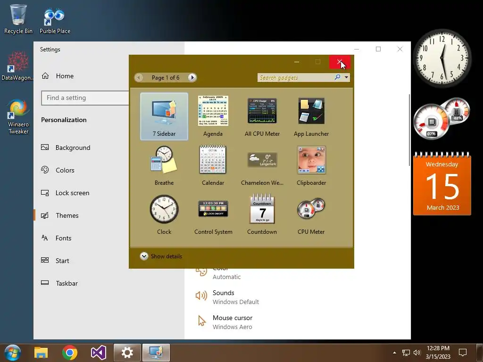This screenshot has height=362, width=483.
Task: Click the volume tray icon
Action: click(x=417, y=353)
